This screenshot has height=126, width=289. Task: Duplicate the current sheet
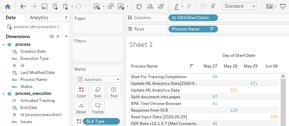click(x=111, y=6)
